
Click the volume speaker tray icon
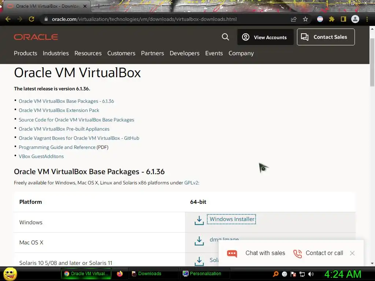click(x=311, y=274)
